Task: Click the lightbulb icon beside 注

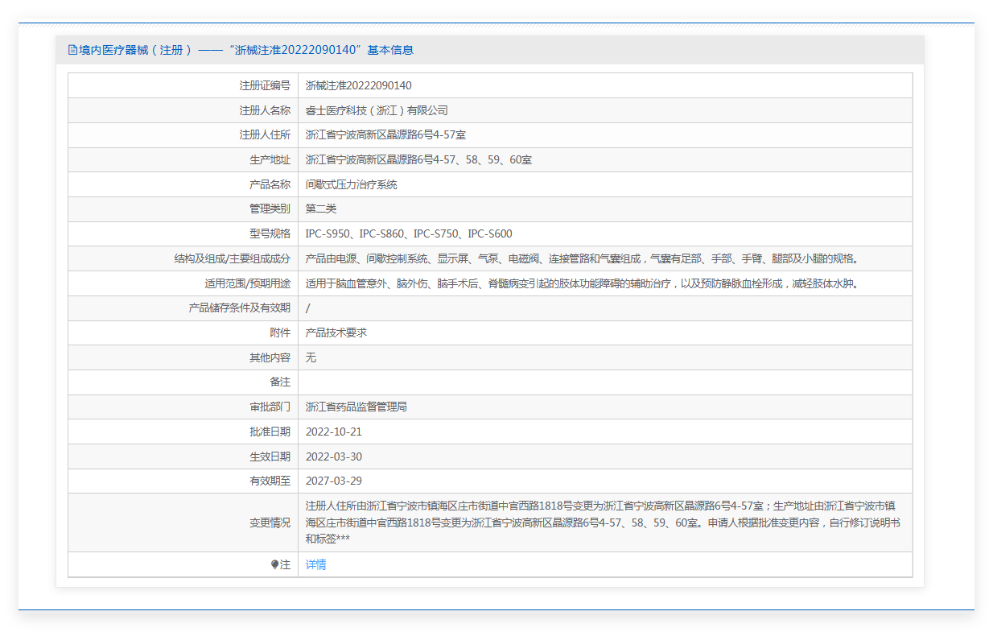Action: pos(274,565)
